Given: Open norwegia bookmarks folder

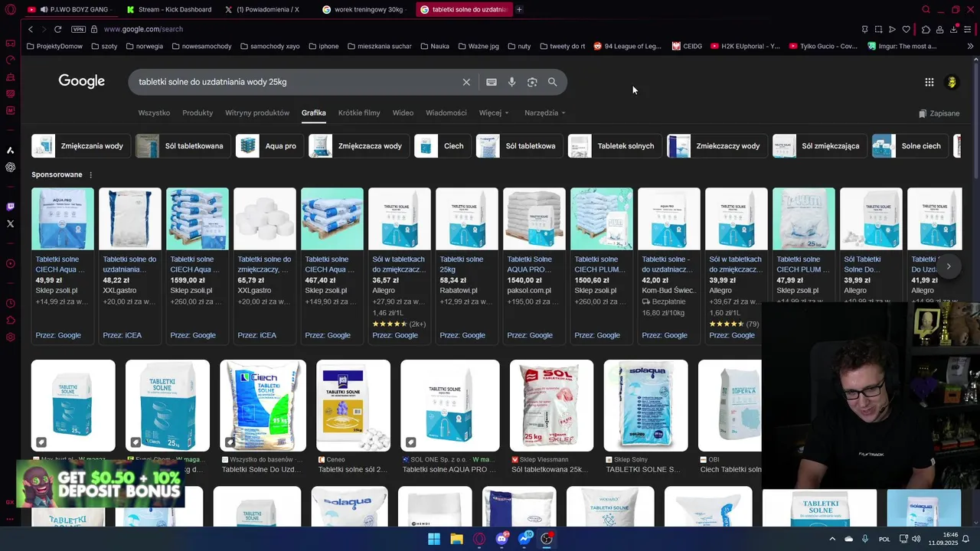Looking at the screenshot, I should (x=143, y=46).
